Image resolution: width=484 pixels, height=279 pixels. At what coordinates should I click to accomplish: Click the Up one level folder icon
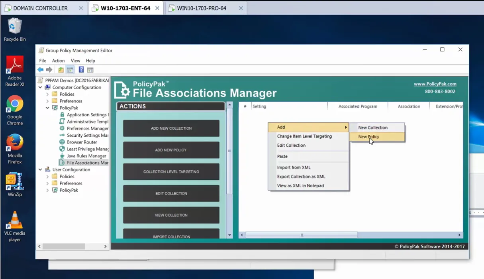pyautogui.click(x=61, y=70)
